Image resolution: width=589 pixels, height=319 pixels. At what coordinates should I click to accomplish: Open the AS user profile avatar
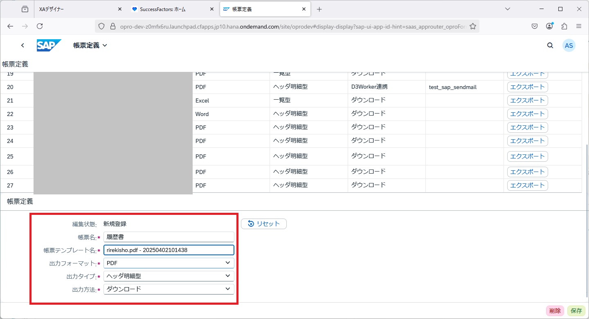point(569,45)
